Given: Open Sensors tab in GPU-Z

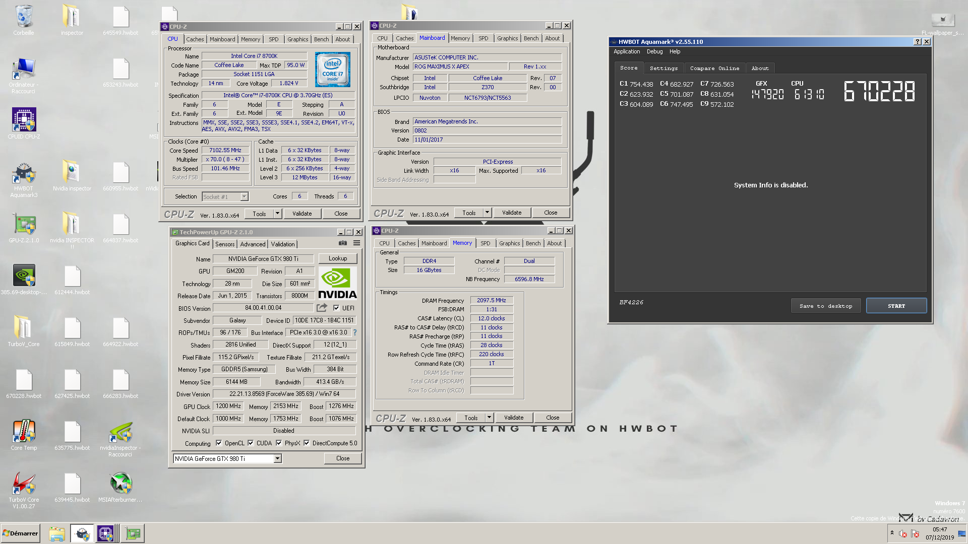Looking at the screenshot, I should [x=225, y=244].
